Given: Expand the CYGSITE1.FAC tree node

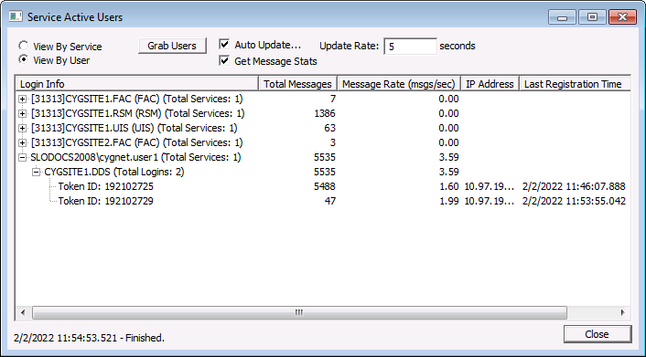Looking at the screenshot, I should tap(23, 100).
